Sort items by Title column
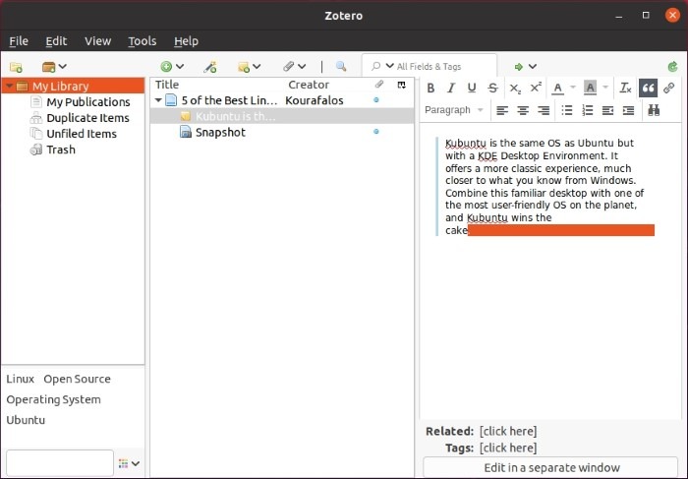 [167, 85]
